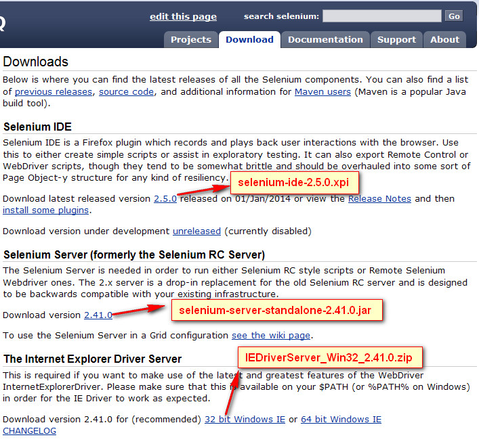
Task: Download Selenium IDE version 2.5.0
Action: click(x=165, y=198)
